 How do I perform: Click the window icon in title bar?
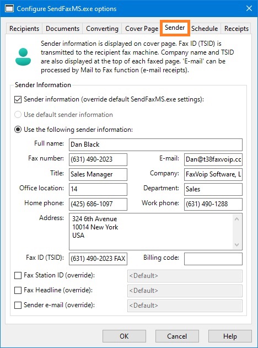9,9
